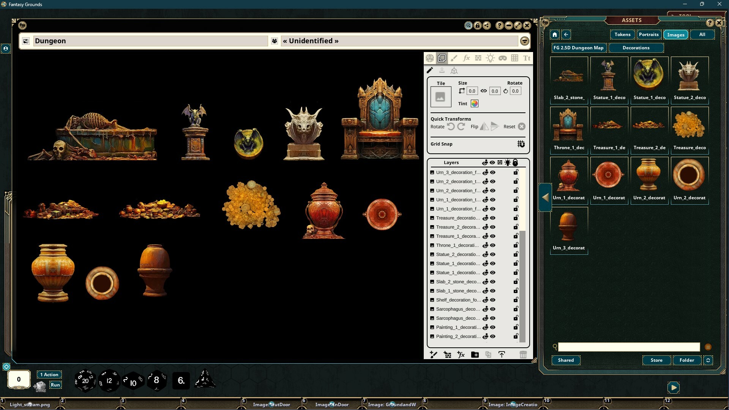Select the occluder mask tool
Viewport: 729px width, 410px height.
point(503,58)
